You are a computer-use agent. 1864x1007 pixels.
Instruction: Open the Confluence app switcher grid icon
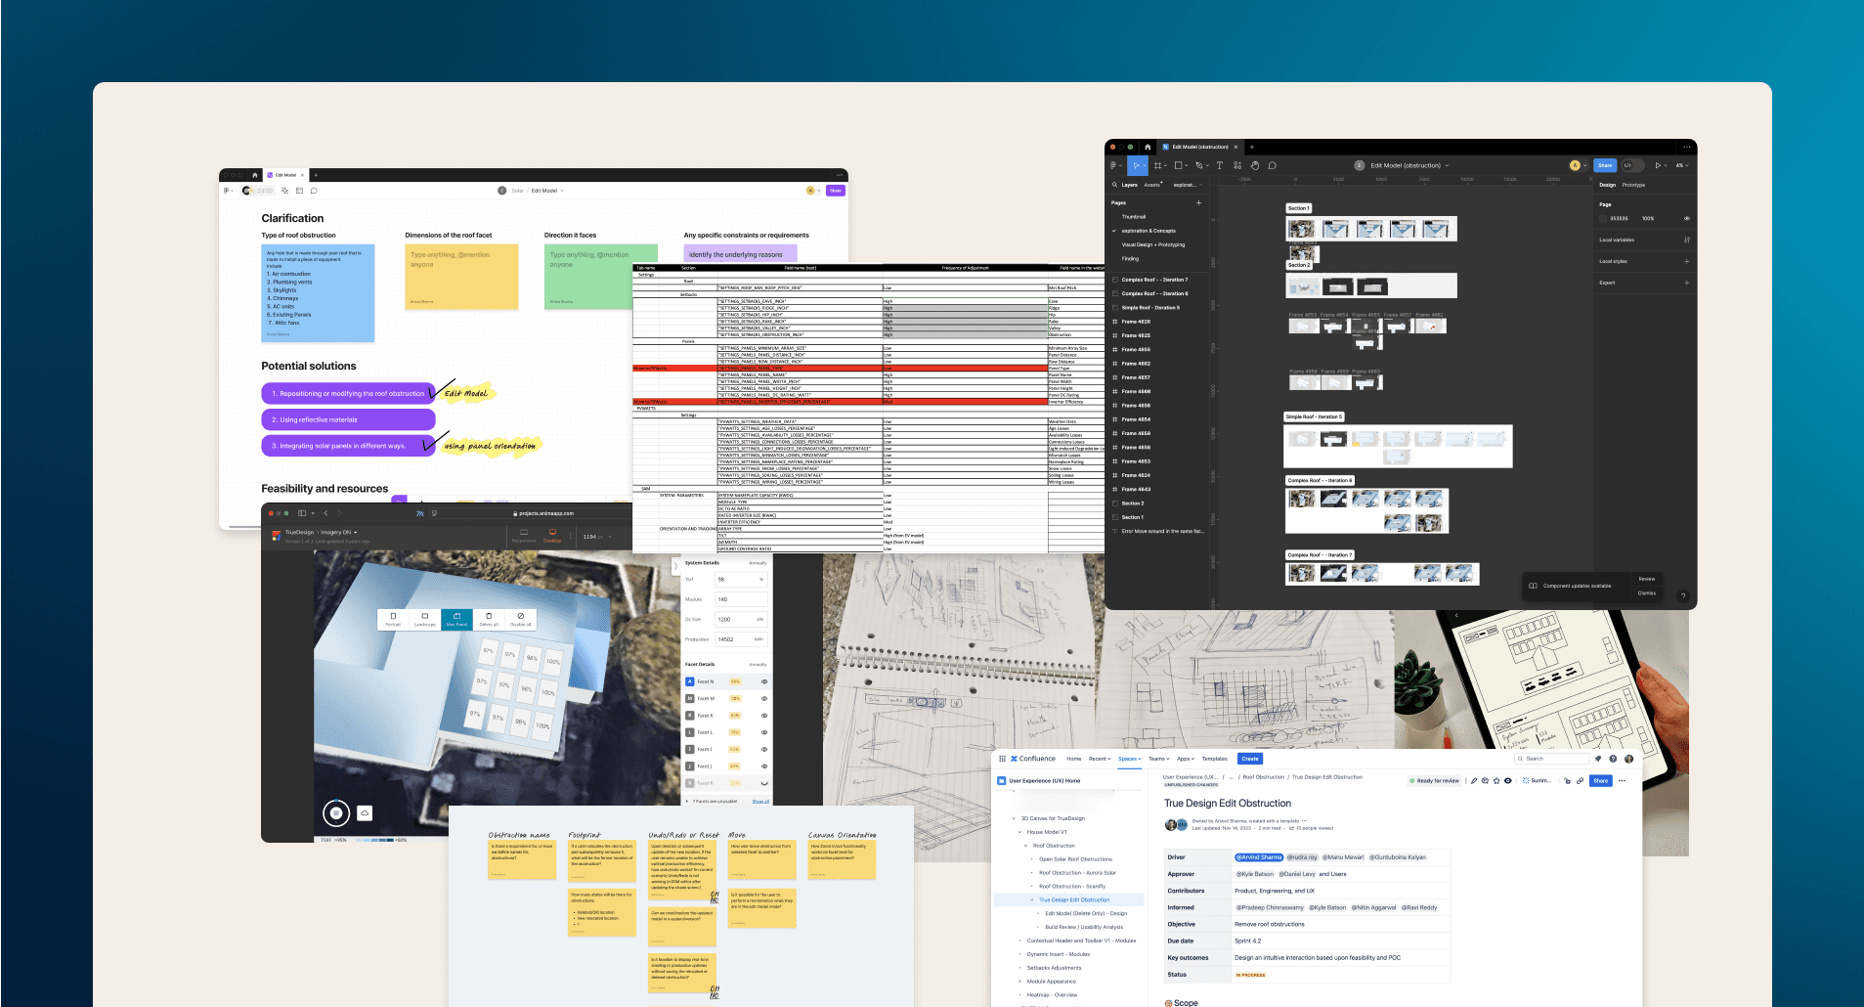pos(1002,759)
